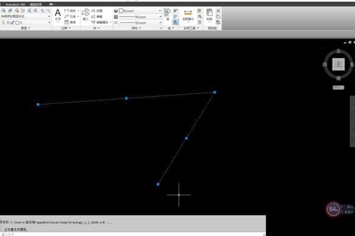Select the Text (文字) tool

tap(58, 14)
